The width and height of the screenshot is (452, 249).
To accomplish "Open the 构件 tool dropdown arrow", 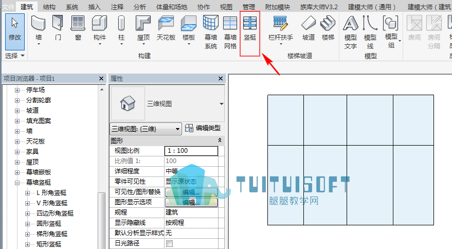I will (100, 44).
